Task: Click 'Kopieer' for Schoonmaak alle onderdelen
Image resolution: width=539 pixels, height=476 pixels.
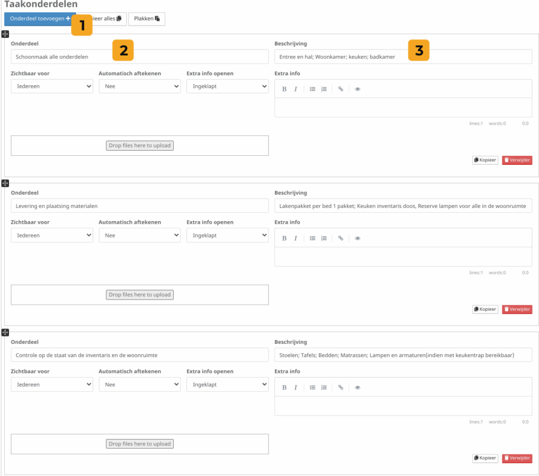Action: 485,160
